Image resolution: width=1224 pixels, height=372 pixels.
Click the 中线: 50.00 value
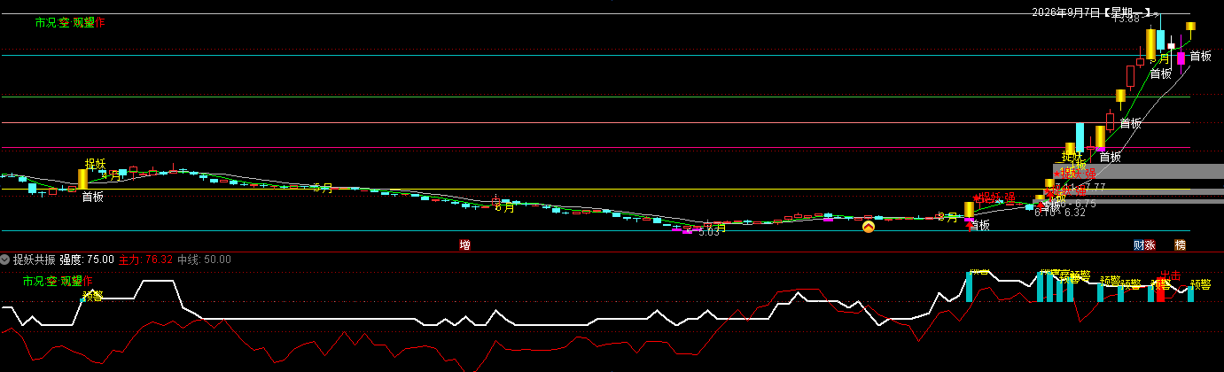pos(204,260)
